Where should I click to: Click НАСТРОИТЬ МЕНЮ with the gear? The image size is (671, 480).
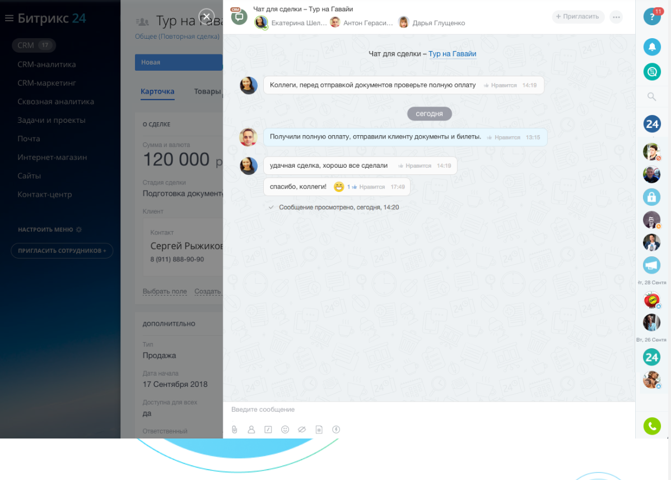pos(50,230)
